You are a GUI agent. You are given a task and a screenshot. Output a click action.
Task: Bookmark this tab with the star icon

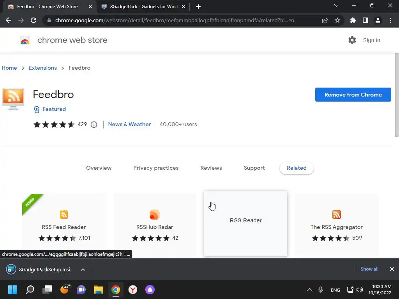point(337,20)
